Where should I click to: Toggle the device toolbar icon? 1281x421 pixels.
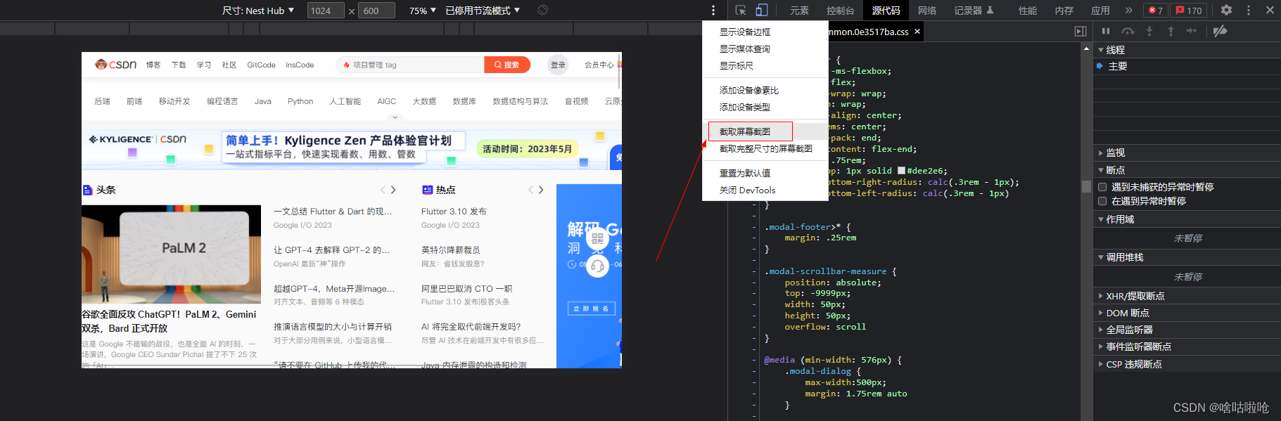click(x=762, y=10)
